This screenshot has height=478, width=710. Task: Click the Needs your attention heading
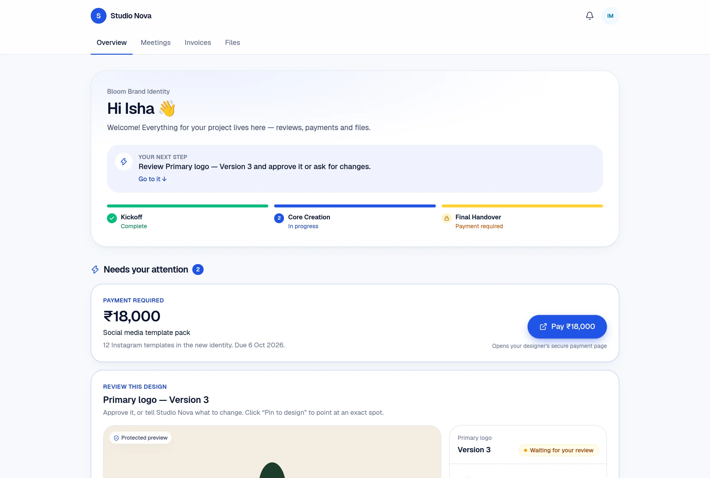point(146,270)
